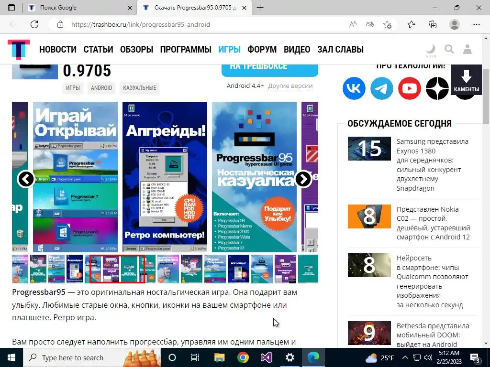The image size is (490, 367).
Task: Click the 15-comments Exynos thumbnail
Action: [x=369, y=149]
